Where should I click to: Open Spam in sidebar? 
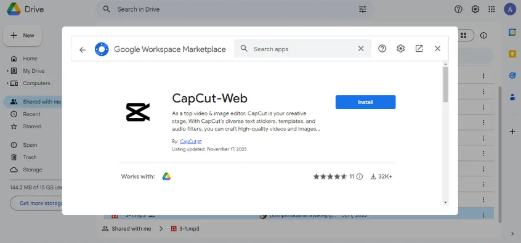pyautogui.click(x=30, y=145)
